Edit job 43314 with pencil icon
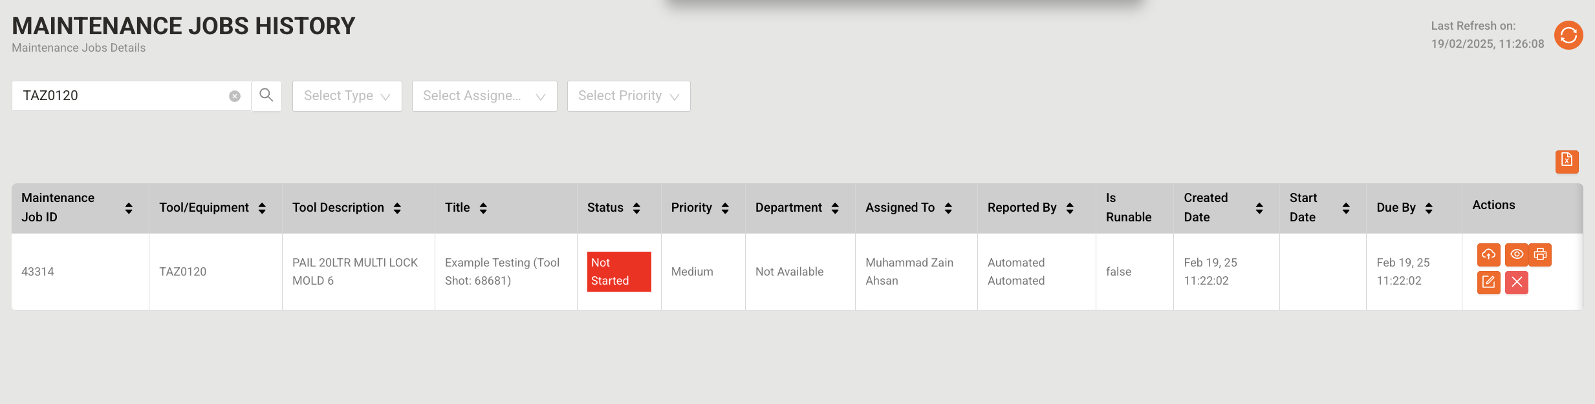Screen dimensions: 1595x404 (1488, 282)
